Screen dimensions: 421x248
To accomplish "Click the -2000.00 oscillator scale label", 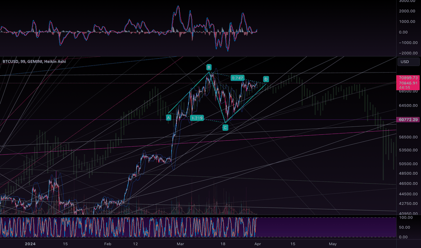I will point(408,53).
